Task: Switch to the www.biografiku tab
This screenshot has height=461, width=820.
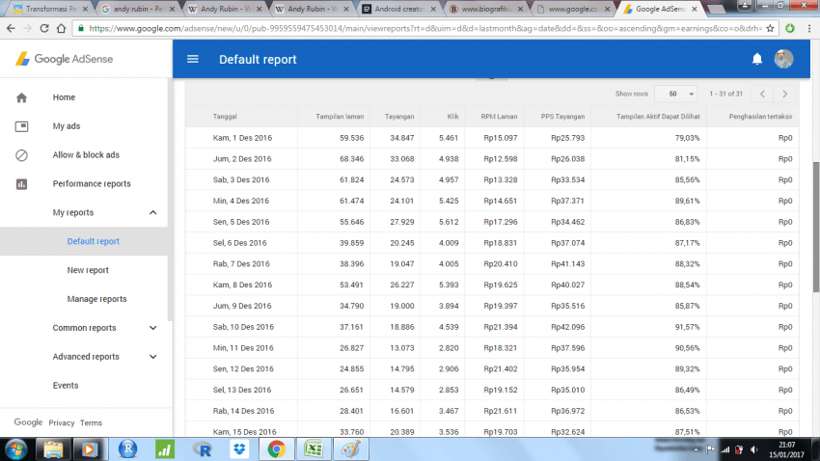Action: pos(486,9)
